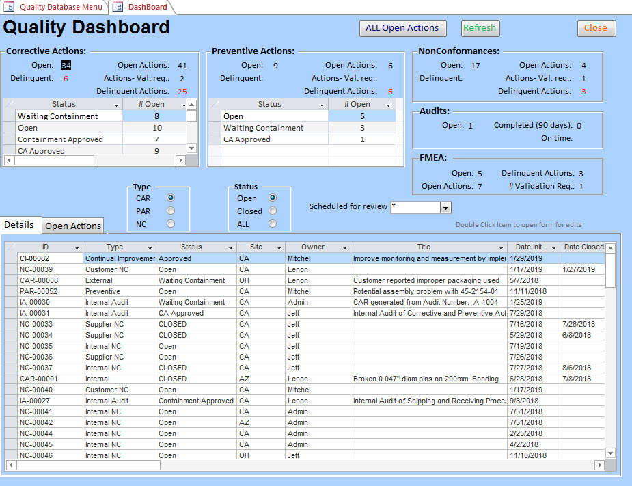Click title 'Customer reported improper packaging used'

[426, 280]
